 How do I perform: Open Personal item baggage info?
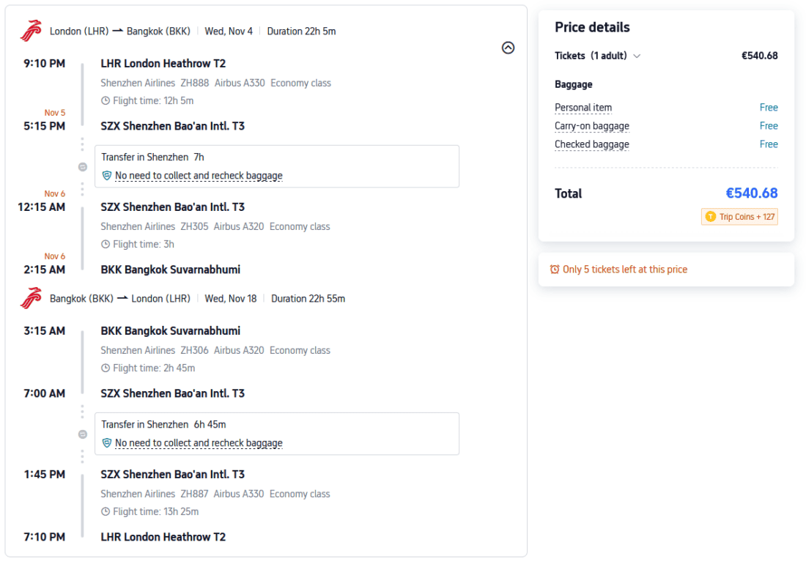[x=583, y=108]
